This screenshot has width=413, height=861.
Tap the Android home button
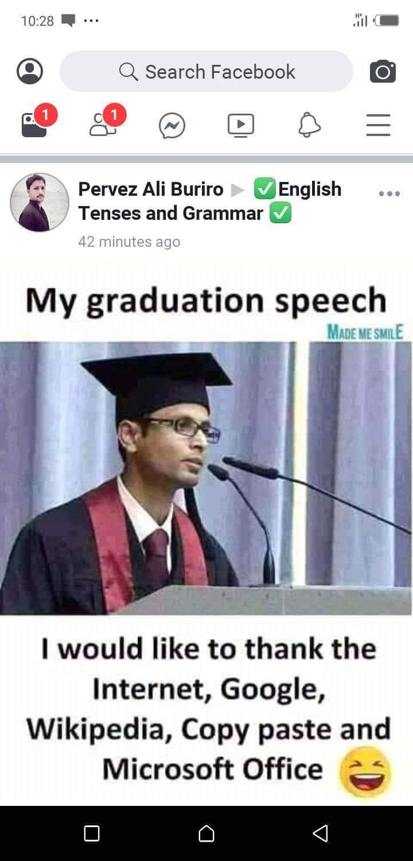tap(206, 833)
